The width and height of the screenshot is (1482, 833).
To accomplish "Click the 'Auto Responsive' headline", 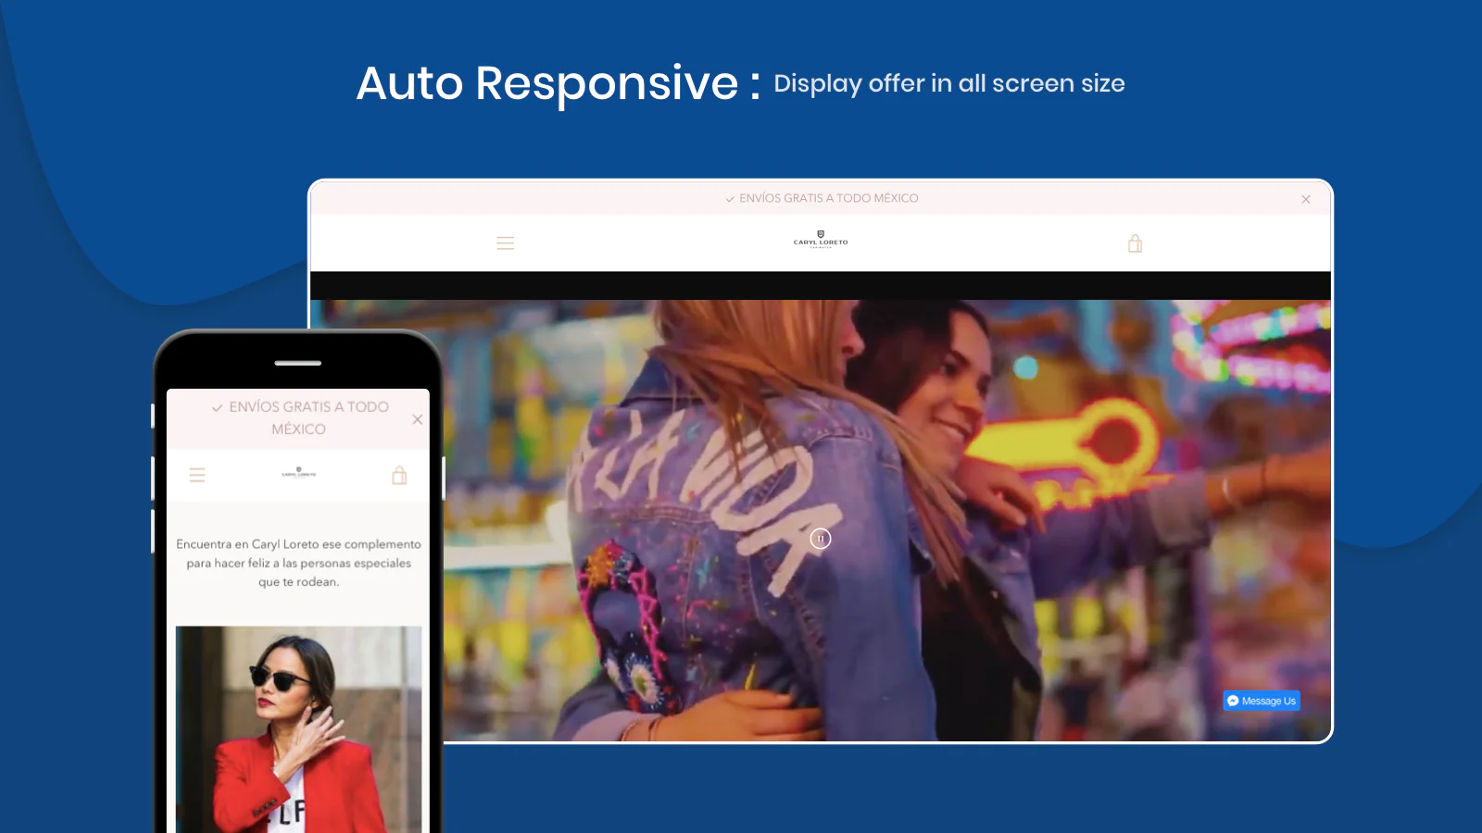I will (546, 83).
